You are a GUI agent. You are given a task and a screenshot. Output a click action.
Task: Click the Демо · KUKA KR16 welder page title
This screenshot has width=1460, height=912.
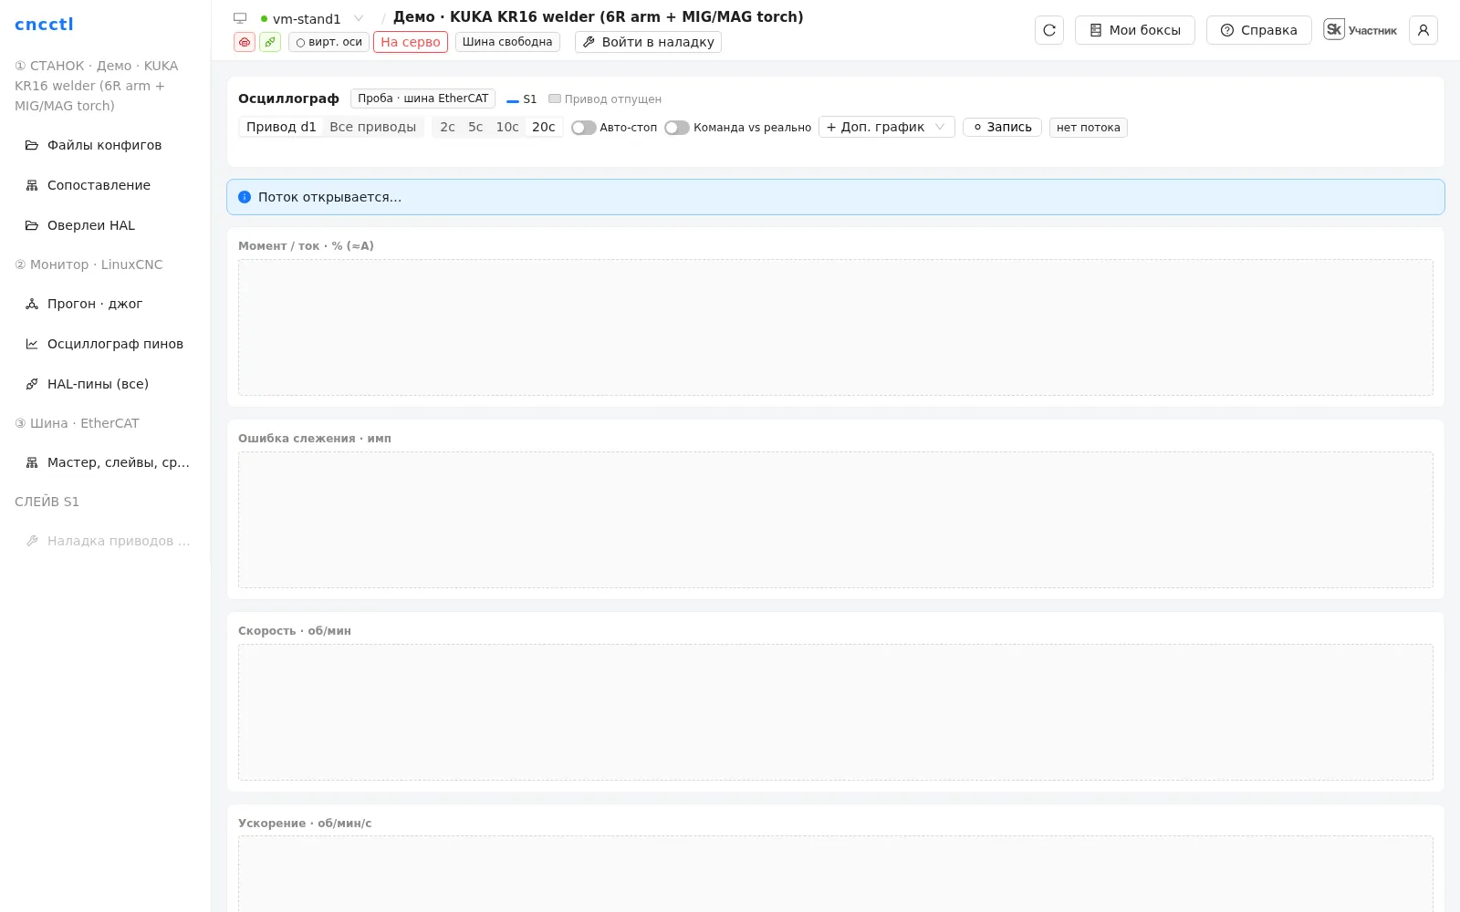pos(599,16)
